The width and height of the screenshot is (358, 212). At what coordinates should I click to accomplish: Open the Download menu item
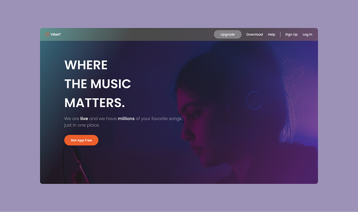click(254, 34)
